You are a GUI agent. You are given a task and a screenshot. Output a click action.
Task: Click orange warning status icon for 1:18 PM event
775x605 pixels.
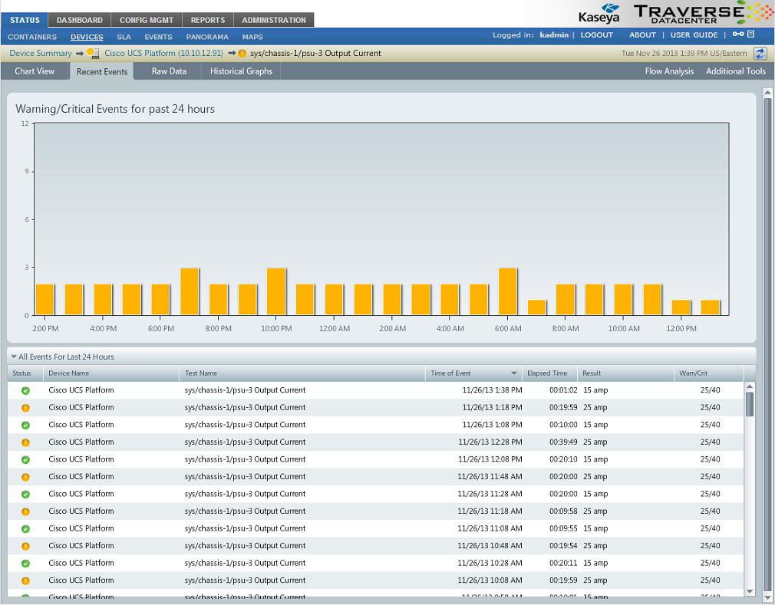point(25,408)
